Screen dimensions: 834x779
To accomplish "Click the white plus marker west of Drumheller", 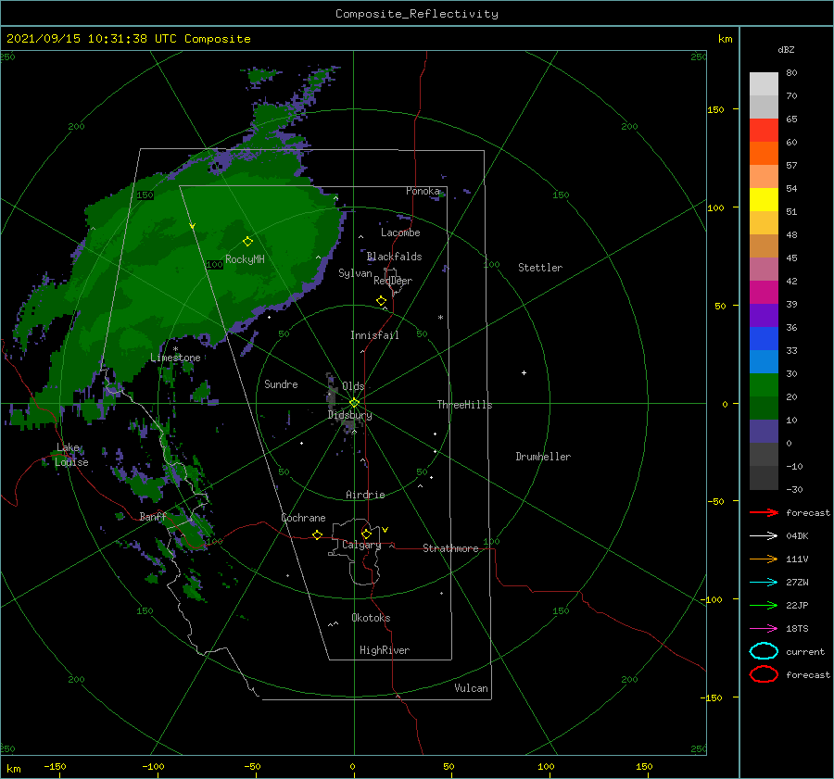I will [x=524, y=372].
